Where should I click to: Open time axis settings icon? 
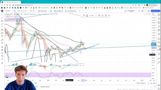click(x=154, y=80)
